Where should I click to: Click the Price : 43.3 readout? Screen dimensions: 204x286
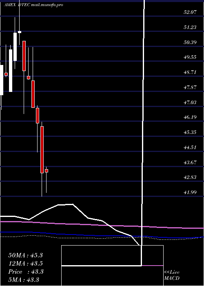(x=26, y=272)
